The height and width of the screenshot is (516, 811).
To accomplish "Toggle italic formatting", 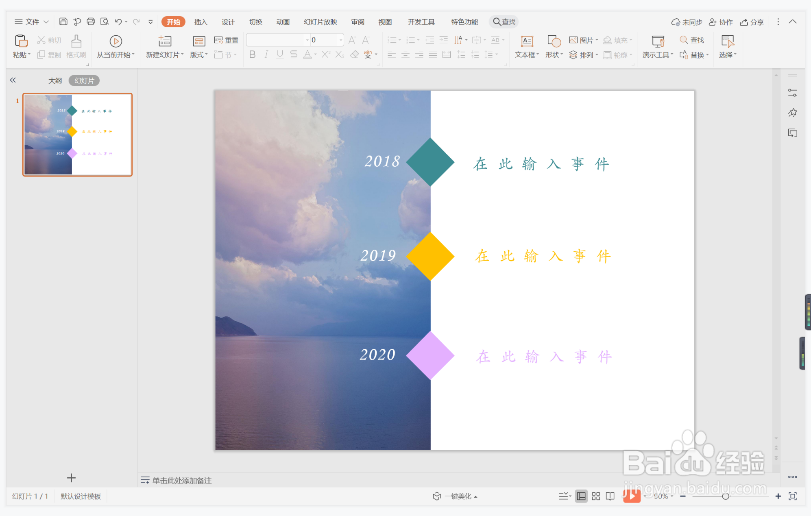I will coord(266,54).
